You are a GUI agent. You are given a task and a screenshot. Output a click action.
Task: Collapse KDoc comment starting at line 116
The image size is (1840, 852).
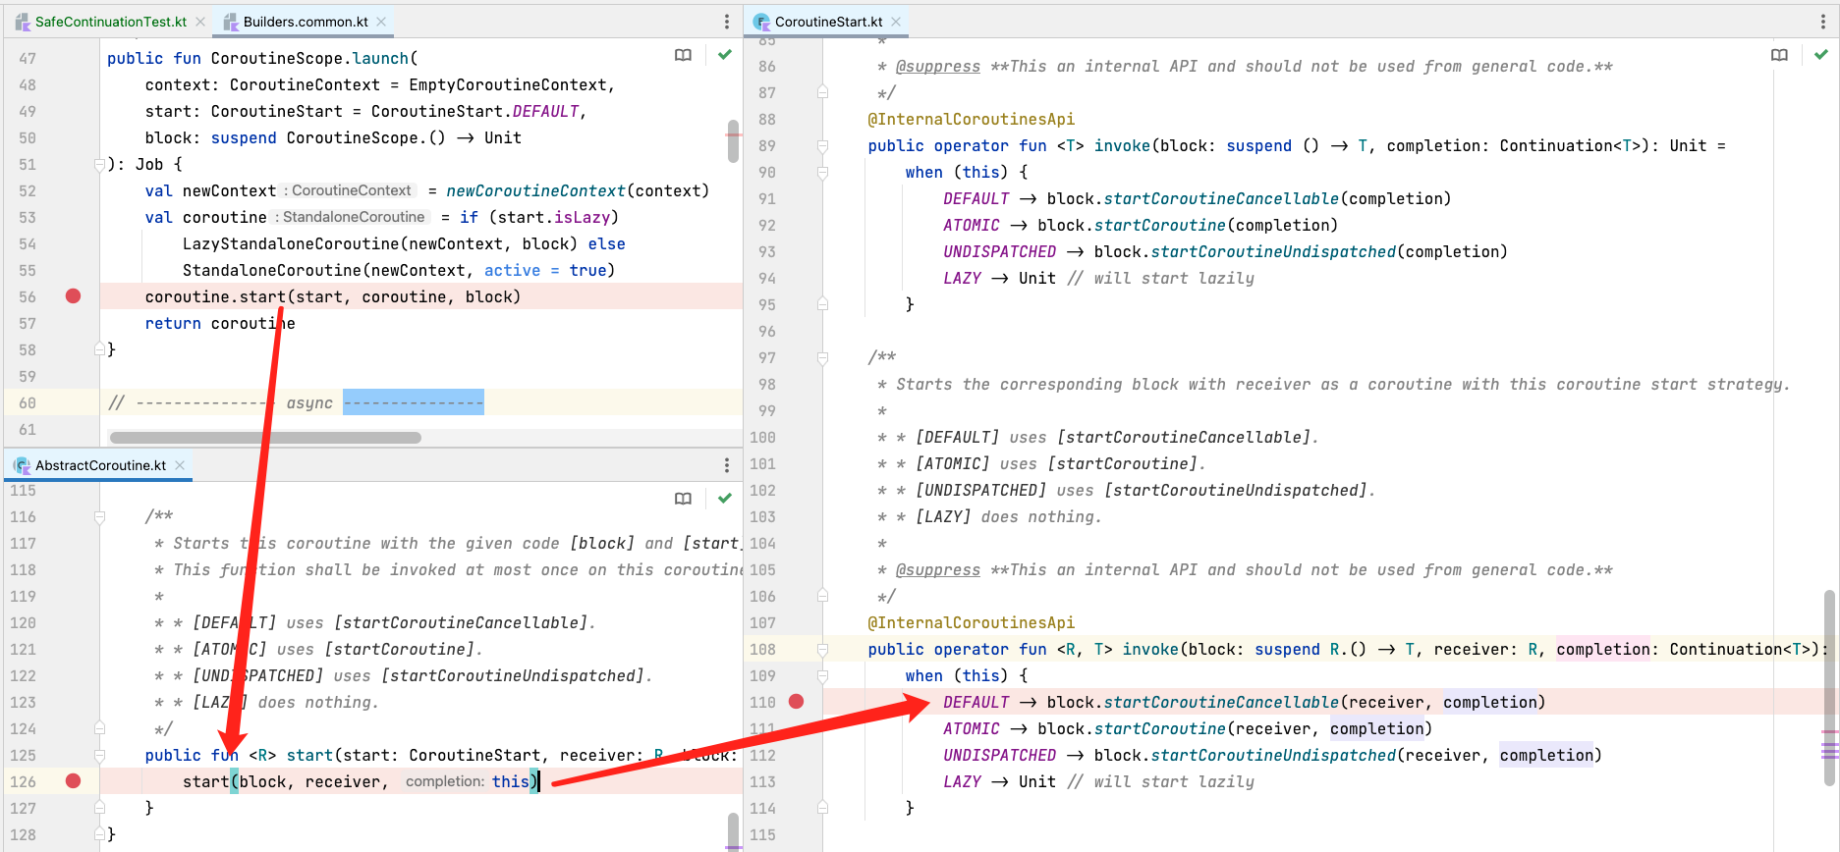(99, 516)
